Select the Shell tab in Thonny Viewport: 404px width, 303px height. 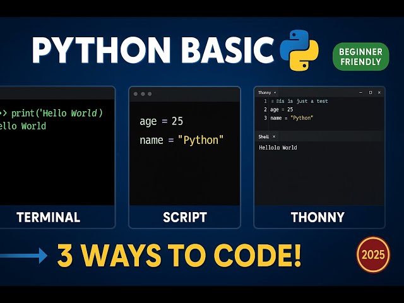[x=264, y=137]
